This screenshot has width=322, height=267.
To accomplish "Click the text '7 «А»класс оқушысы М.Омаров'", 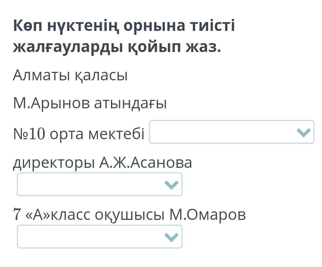I will (x=129, y=215).
